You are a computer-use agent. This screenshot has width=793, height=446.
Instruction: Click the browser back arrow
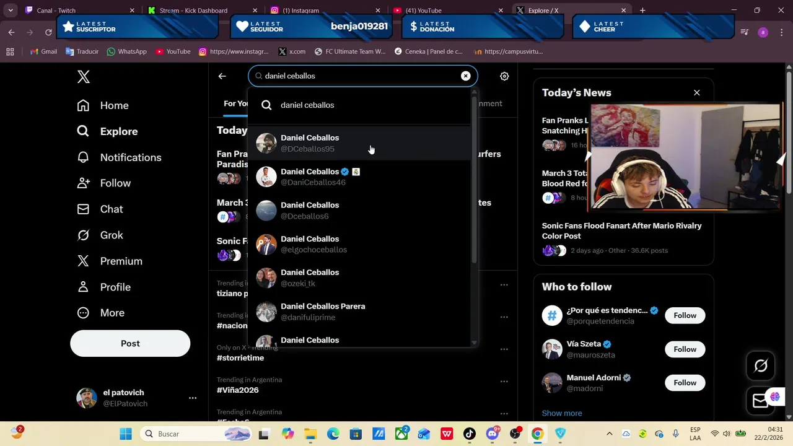click(x=11, y=32)
